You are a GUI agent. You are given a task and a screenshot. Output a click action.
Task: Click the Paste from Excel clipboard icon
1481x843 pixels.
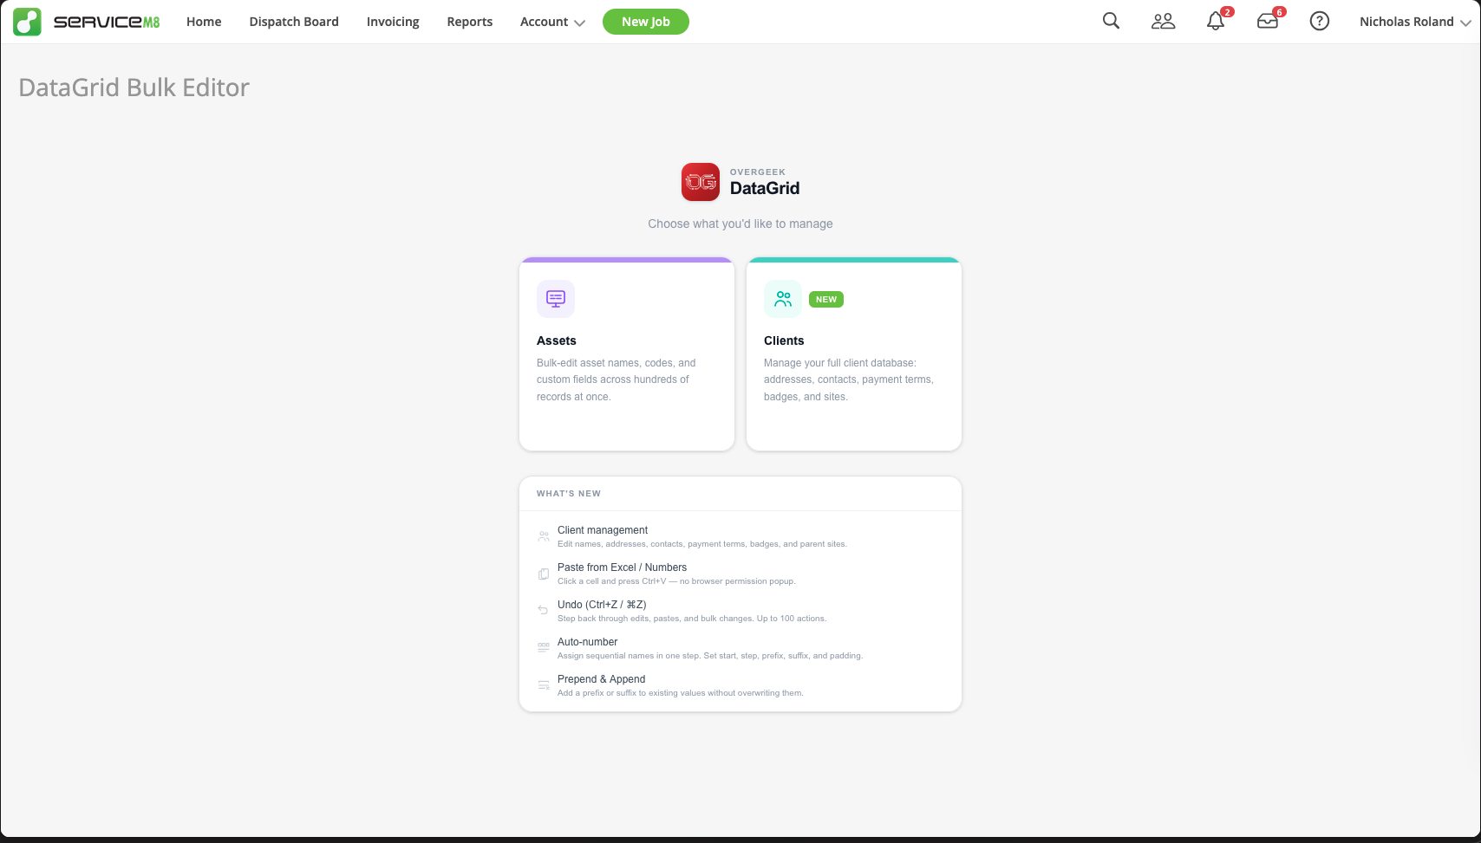click(x=544, y=574)
